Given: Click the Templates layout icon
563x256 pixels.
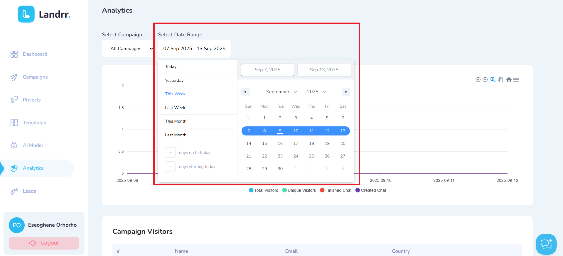Looking at the screenshot, I should [x=14, y=123].
